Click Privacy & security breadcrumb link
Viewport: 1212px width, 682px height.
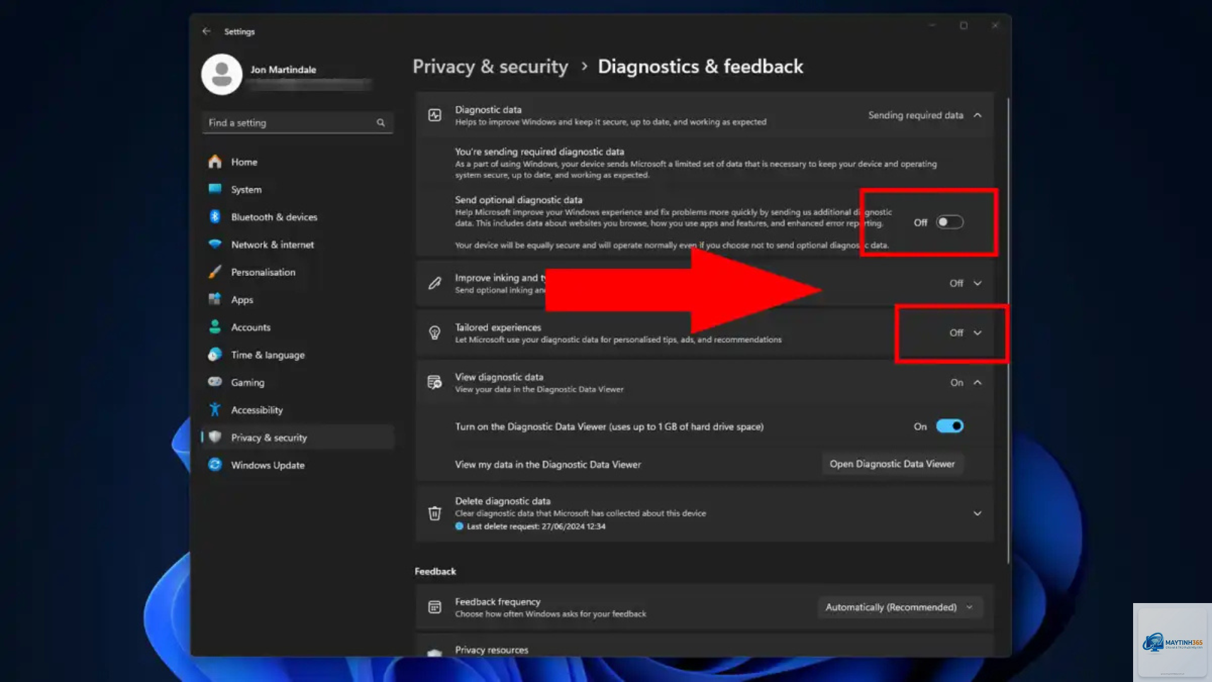point(490,66)
